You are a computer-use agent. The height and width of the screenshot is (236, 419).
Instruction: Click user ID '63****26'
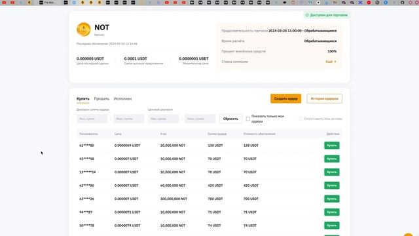point(86,199)
